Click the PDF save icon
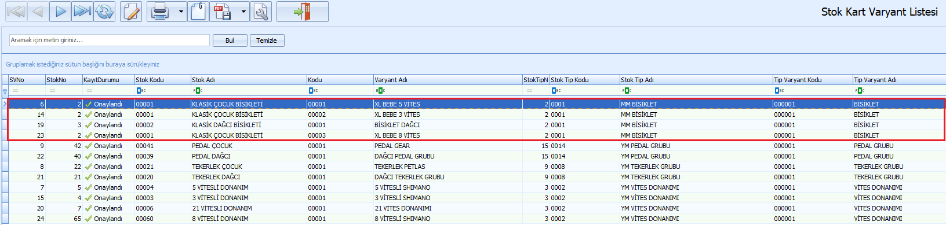The width and height of the screenshot is (946, 225). pyautogui.click(x=223, y=12)
